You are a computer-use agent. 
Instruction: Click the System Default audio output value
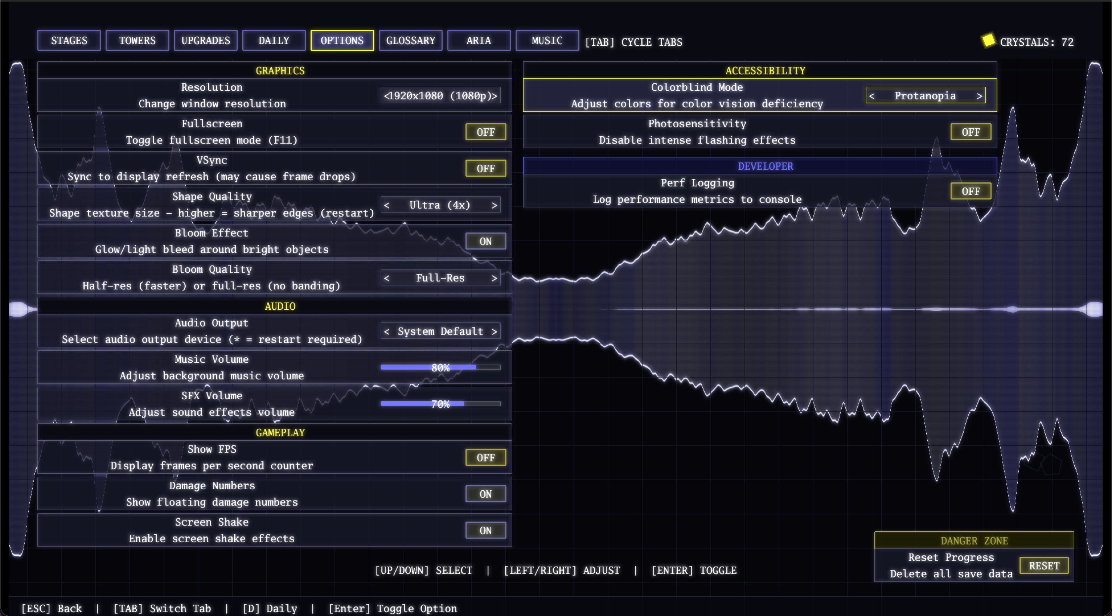[440, 332]
